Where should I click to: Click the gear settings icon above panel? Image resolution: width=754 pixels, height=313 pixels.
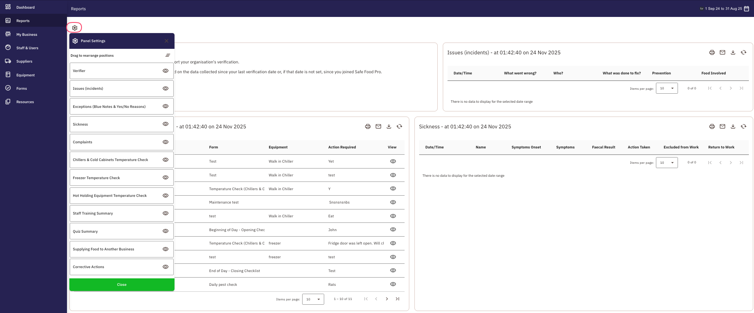74,28
